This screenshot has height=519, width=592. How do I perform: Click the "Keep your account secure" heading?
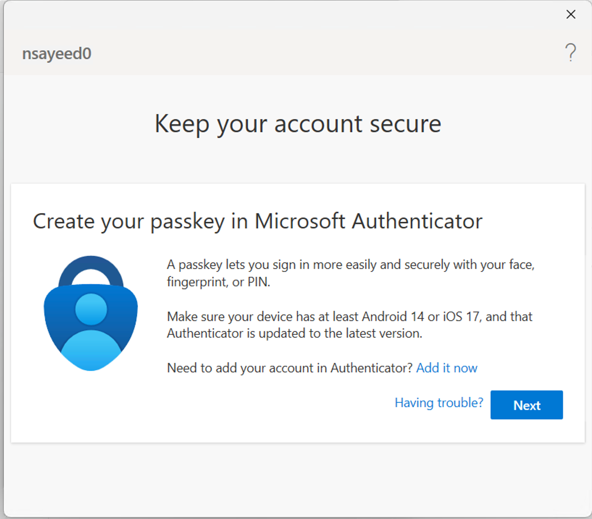[297, 124]
